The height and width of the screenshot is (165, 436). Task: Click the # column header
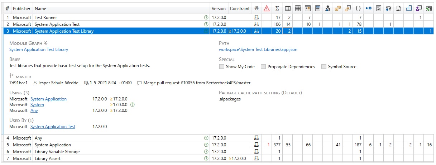[8, 9]
